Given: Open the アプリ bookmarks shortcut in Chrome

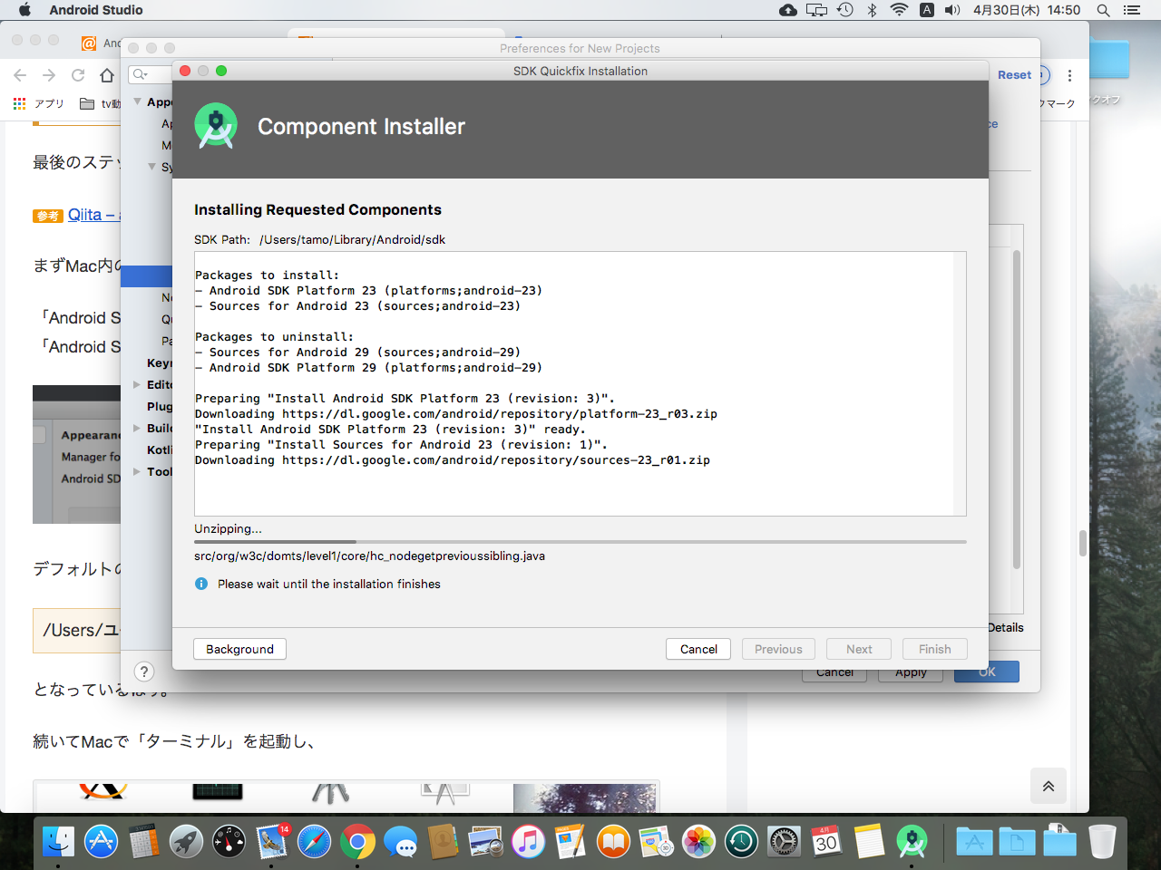Looking at the screenshot, I should 39,103.
